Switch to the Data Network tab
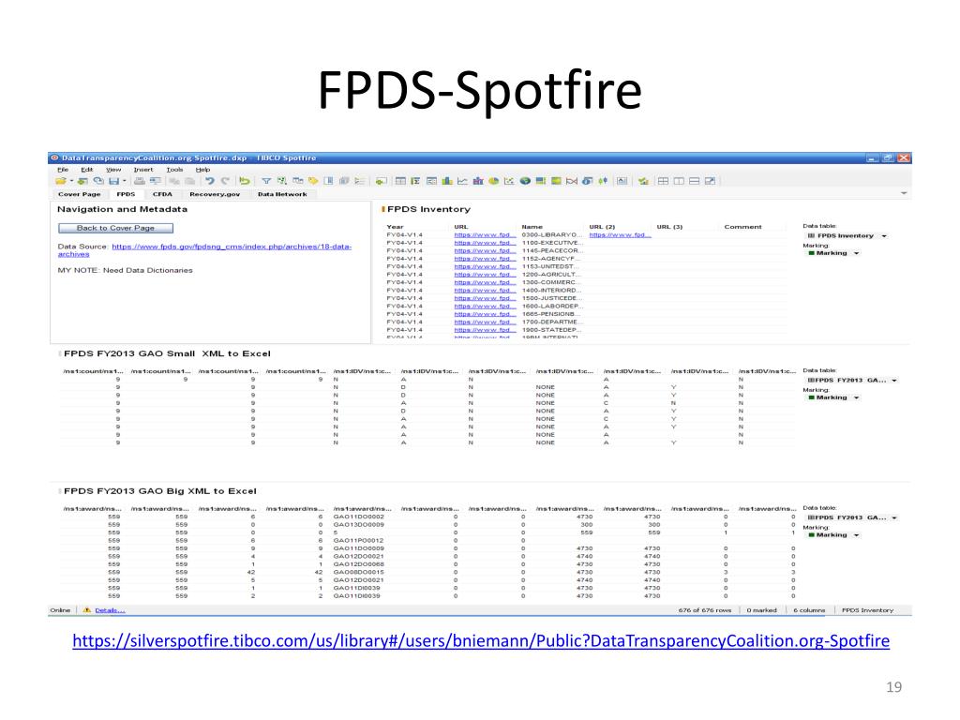 (282, 194)
